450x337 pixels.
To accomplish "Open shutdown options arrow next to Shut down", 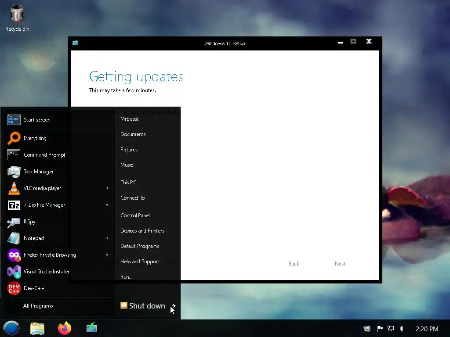I will [x=173, y=306].
